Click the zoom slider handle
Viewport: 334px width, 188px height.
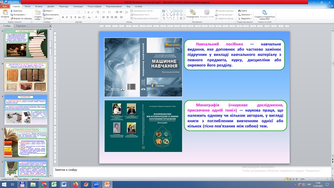(x=318, y=179)
